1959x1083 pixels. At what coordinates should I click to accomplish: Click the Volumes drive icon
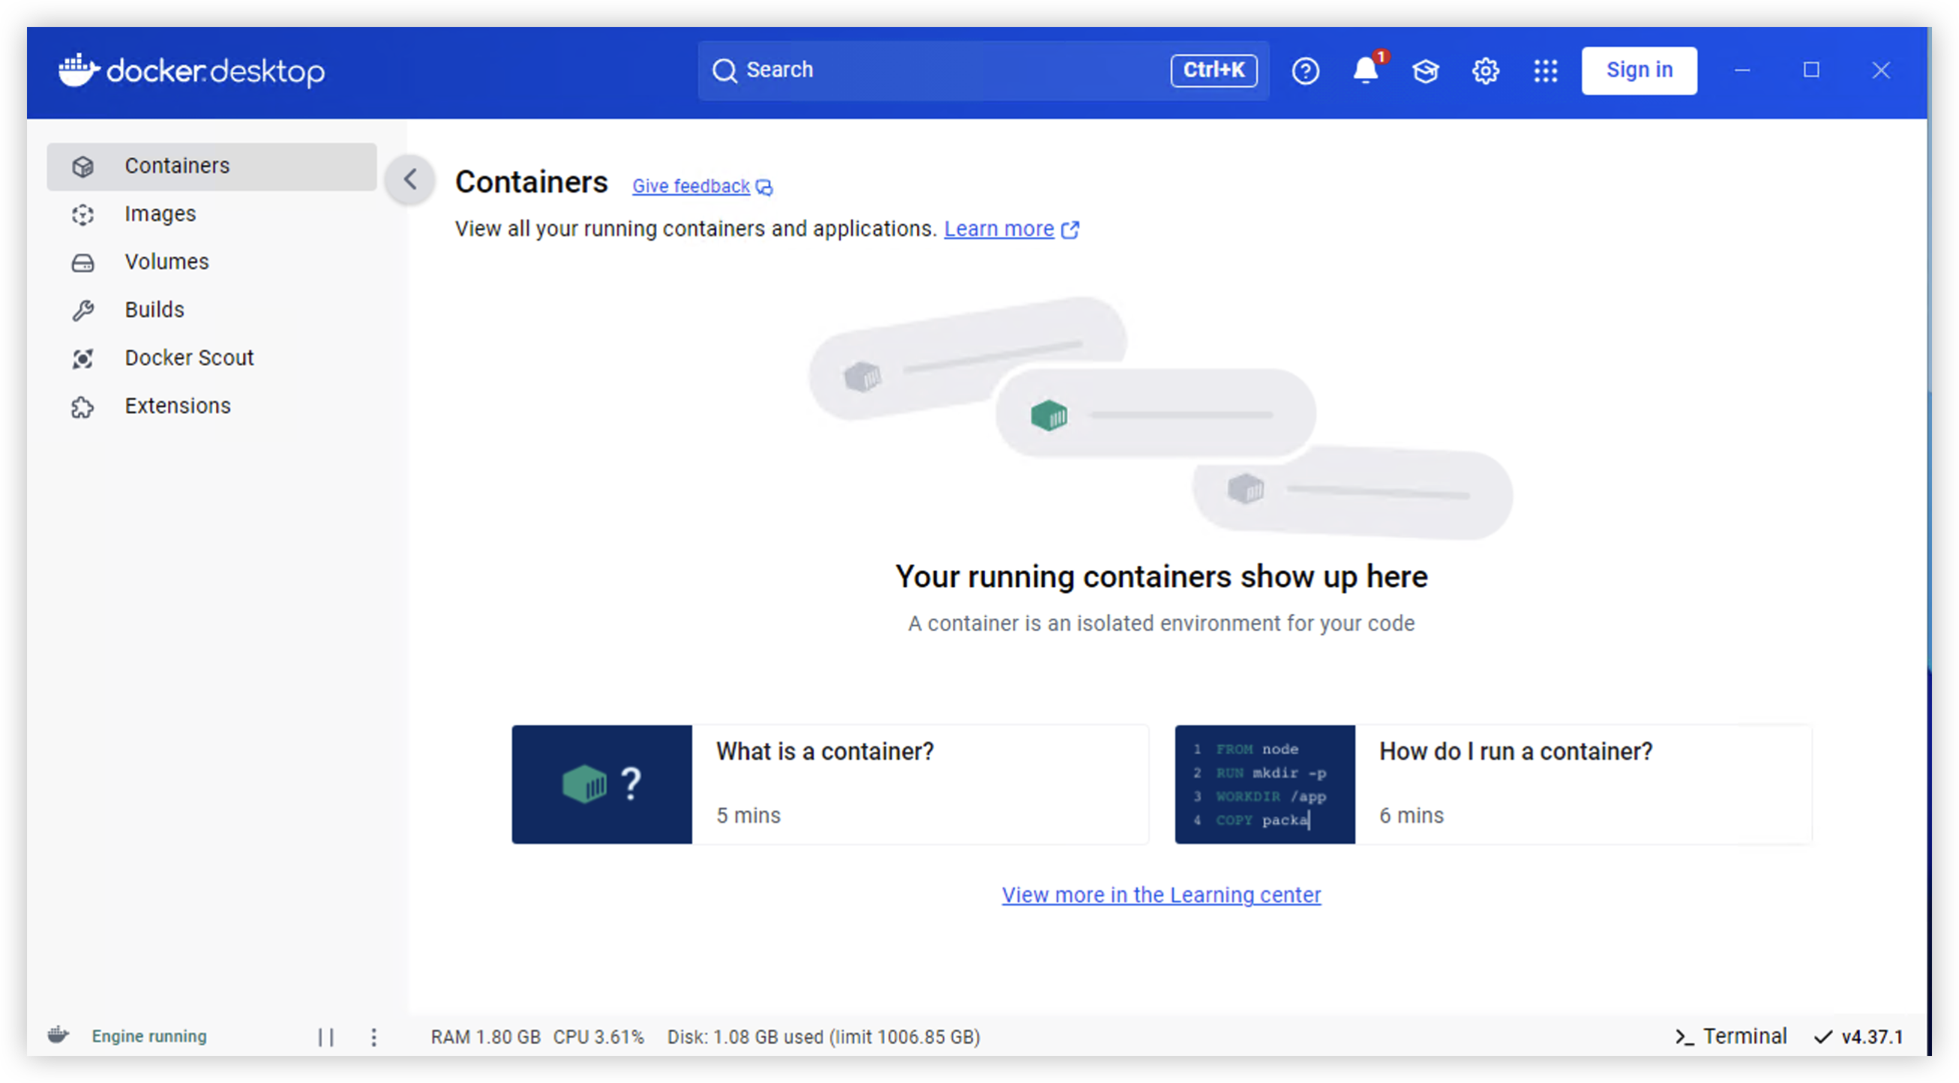click(x=83, y=263)
